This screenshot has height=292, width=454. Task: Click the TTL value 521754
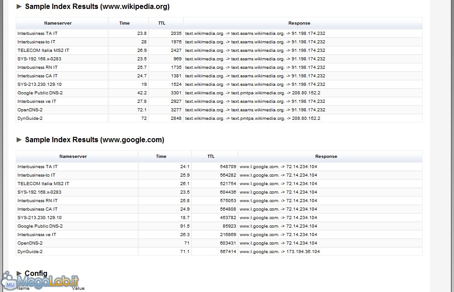point(228,183)
